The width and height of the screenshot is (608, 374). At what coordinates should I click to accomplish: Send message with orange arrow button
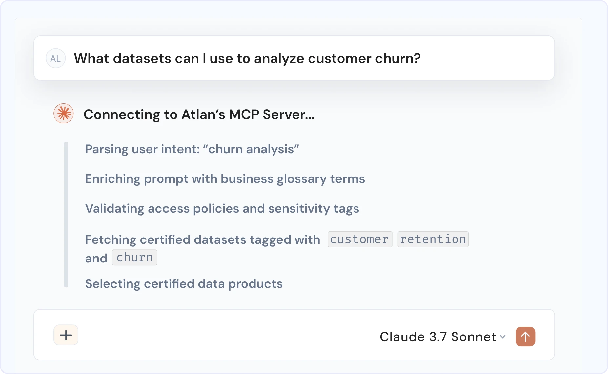(525, 337)
